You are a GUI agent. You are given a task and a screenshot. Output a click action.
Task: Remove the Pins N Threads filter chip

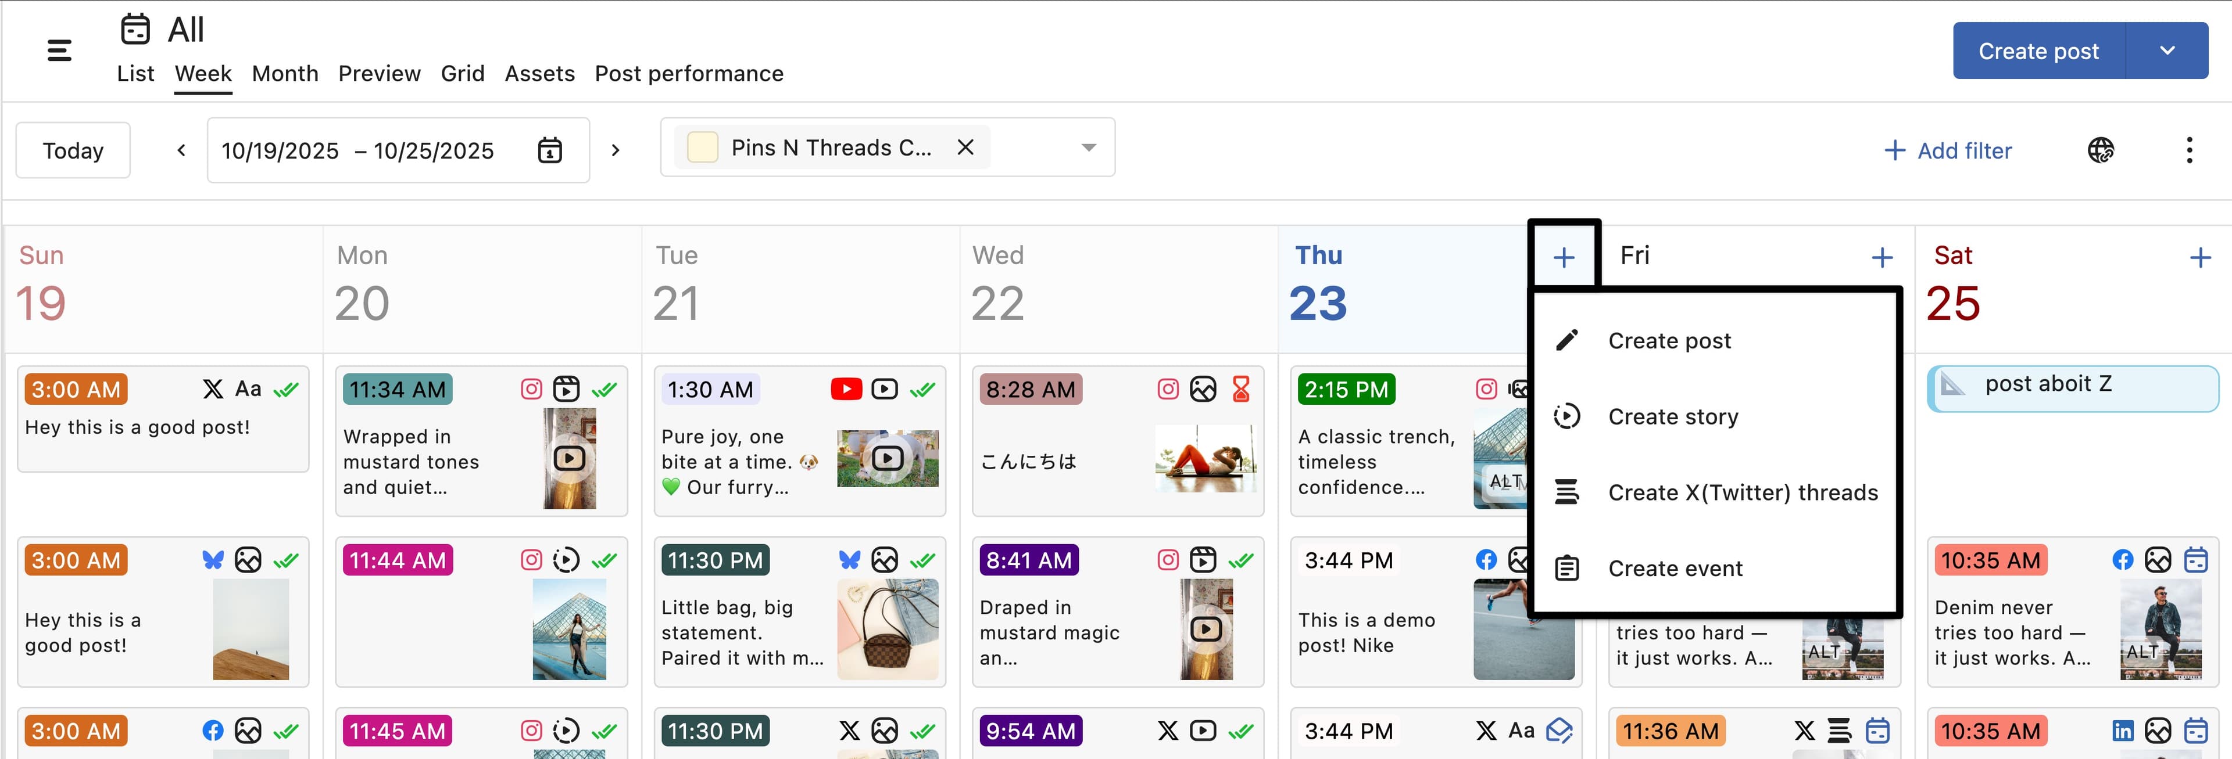pos(965,148)
